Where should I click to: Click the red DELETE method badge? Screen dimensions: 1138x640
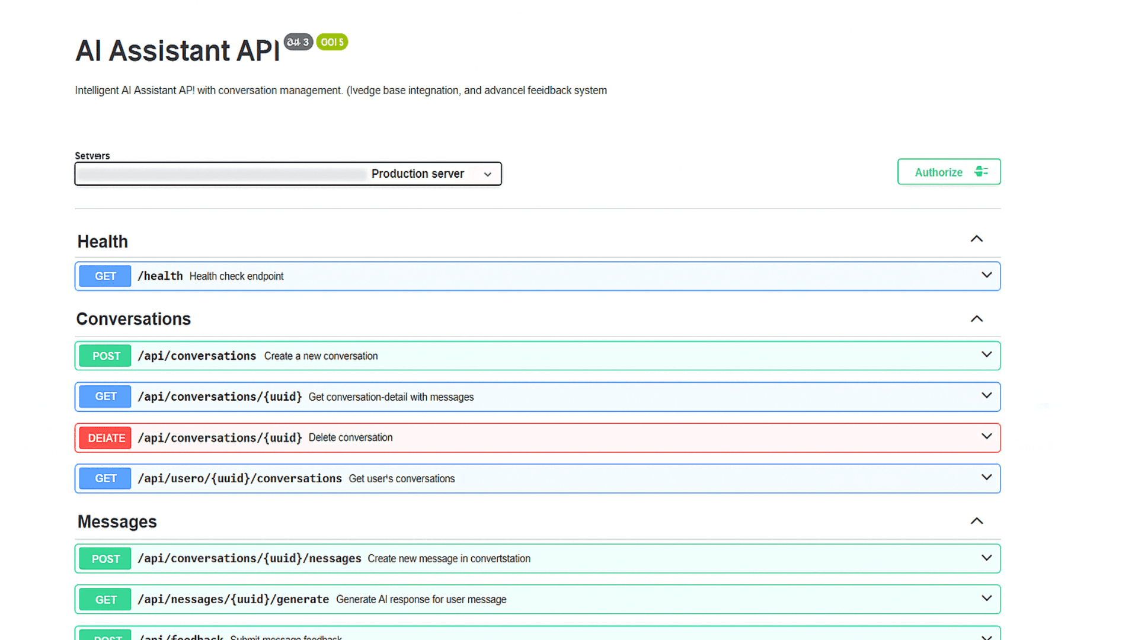[x=106, y=438]
